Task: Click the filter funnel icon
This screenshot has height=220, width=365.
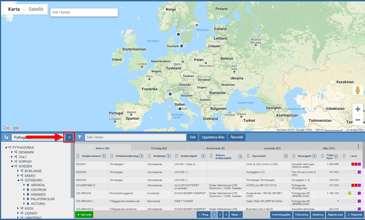Action: coord(79,137)
